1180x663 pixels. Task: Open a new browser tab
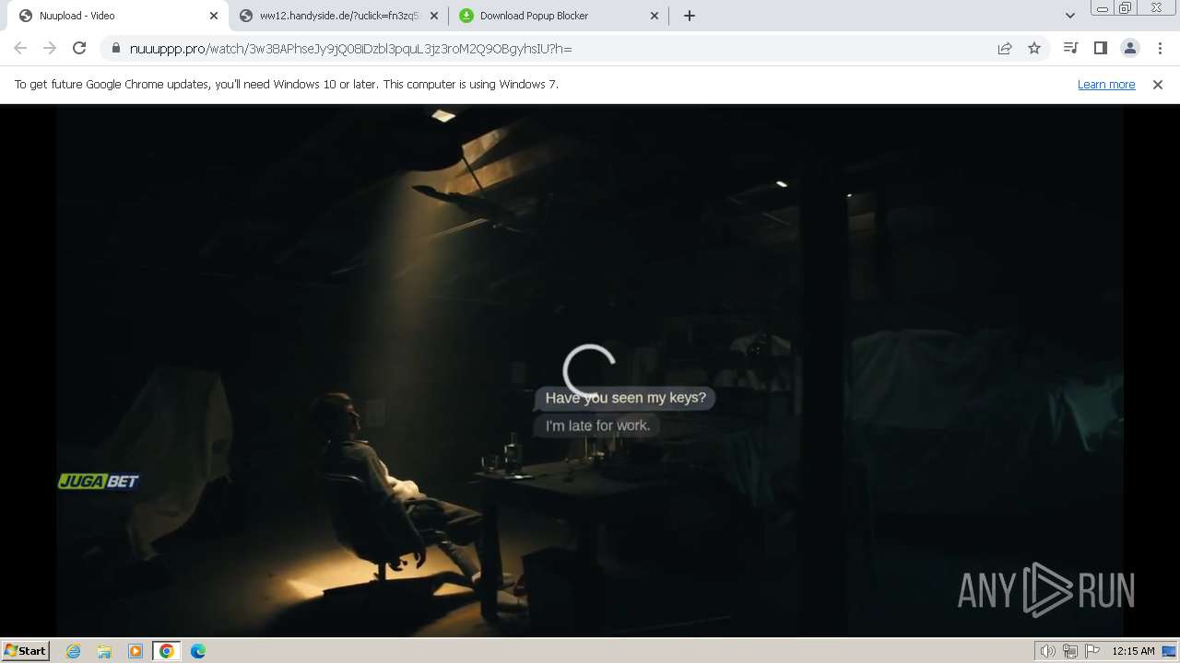690,16
